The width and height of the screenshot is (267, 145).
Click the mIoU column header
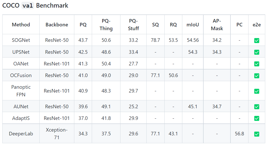pyautogui.click(x=193, y=25)
